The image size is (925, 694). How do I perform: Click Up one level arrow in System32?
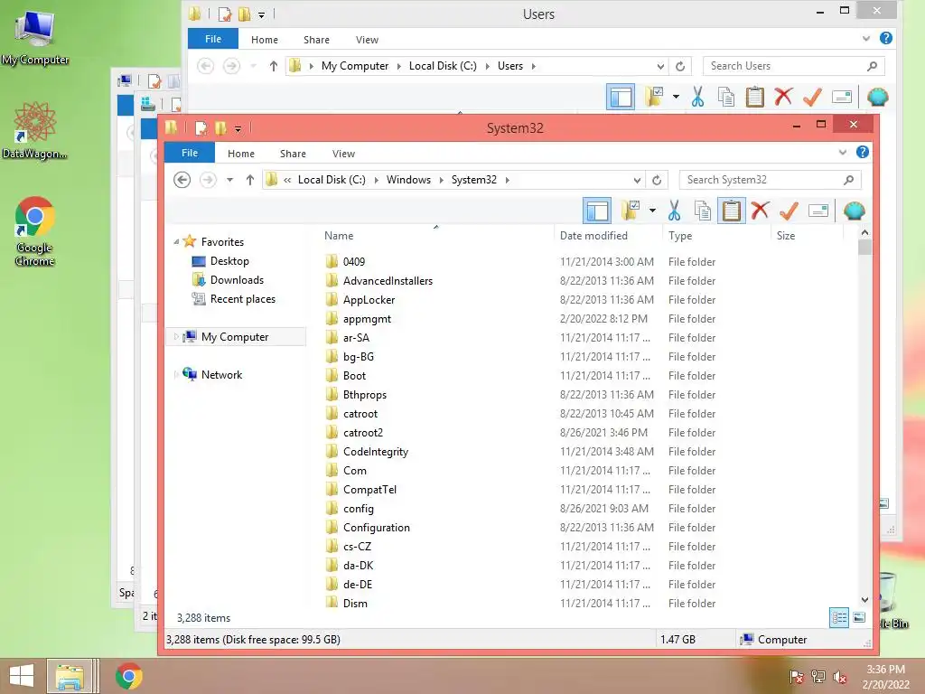pos(250,180)
